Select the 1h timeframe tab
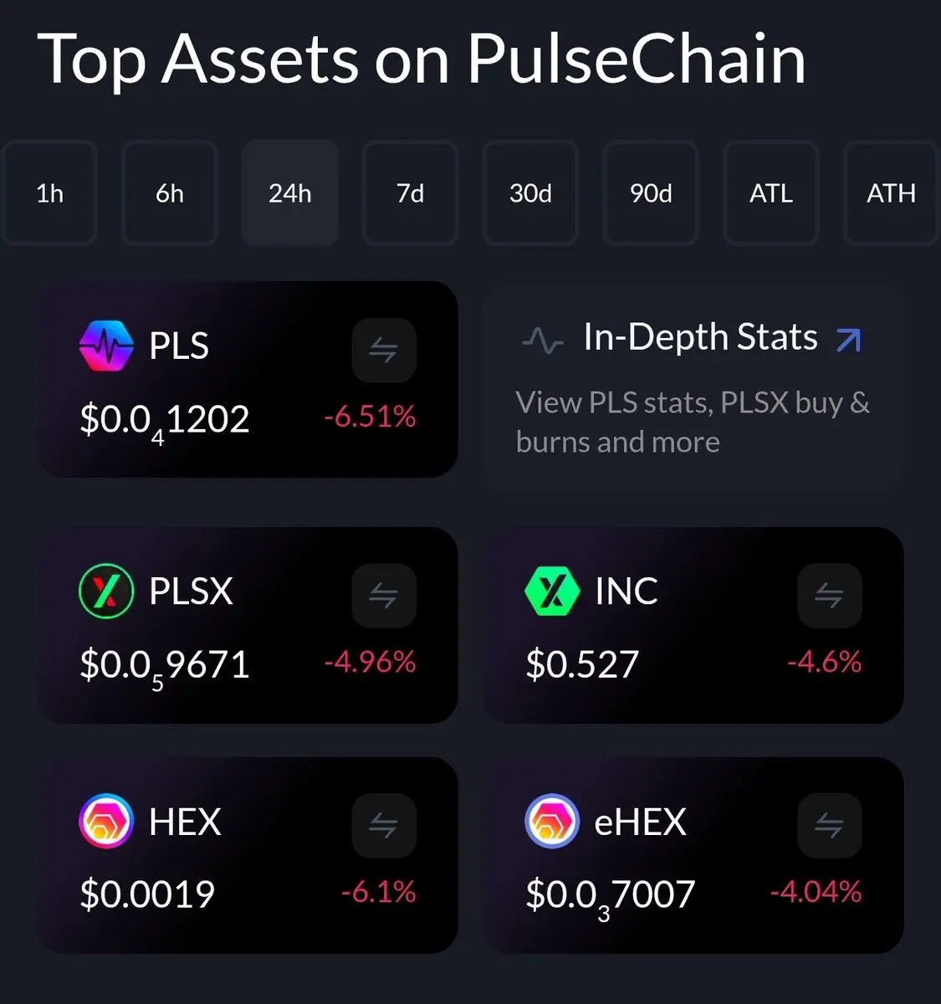941x1004 pixels. click(x=50, y=193)
